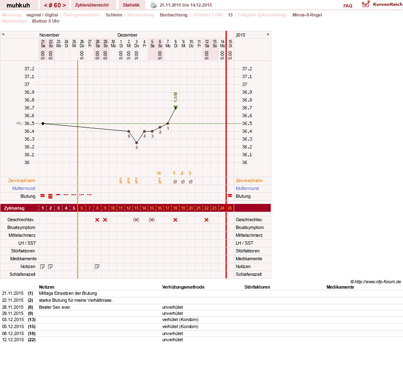Click the dry mucus Ø symbol on December 10
The image size is (403, 377).
[x=191, y=182]
